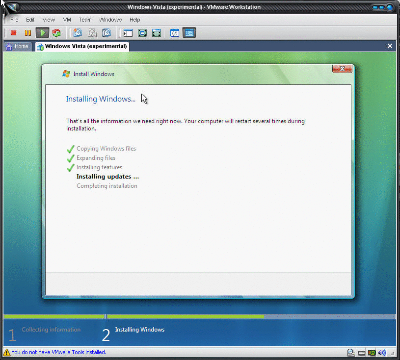Click stage 1 'Collecting information' label
Viewport: 400px width, 360px height.
(51, 330)
